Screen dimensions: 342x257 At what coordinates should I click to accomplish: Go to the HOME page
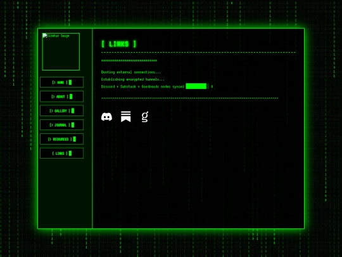pyautogui.click(x=61, y=82)
